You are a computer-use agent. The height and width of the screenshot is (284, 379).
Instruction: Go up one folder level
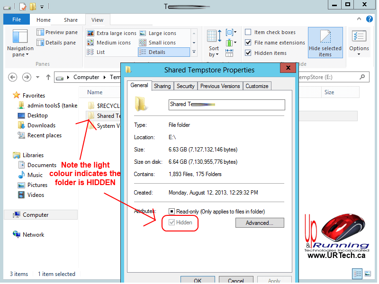[x=48, y=77]
